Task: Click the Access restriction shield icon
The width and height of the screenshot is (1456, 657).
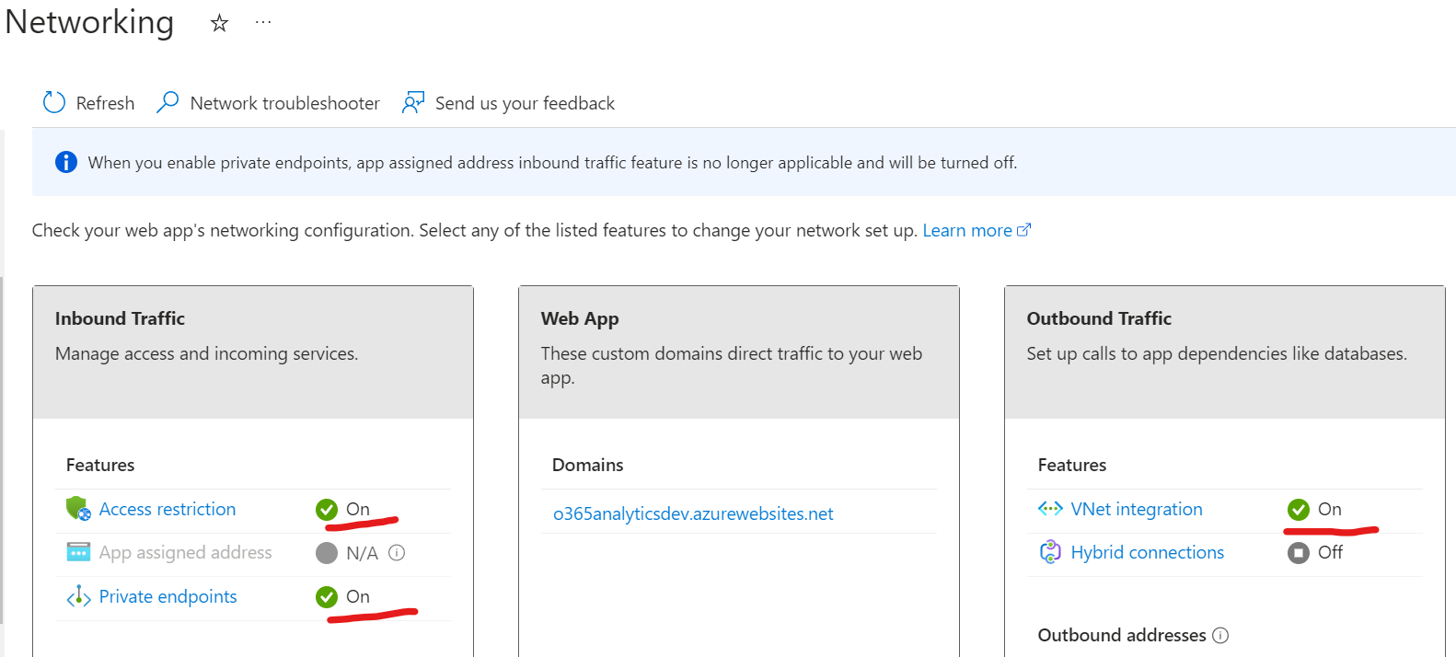Action: click(78, 509)
